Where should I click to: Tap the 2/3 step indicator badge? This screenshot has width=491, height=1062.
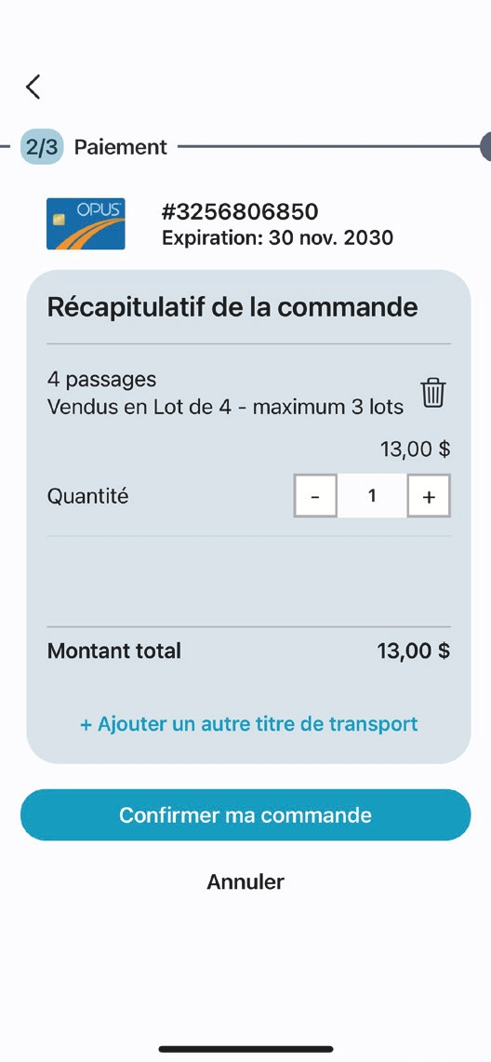42,147
